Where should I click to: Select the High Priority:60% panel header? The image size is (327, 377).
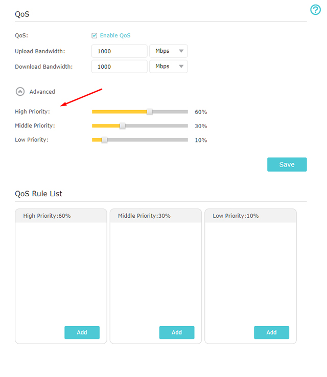[x=61, y=216]
